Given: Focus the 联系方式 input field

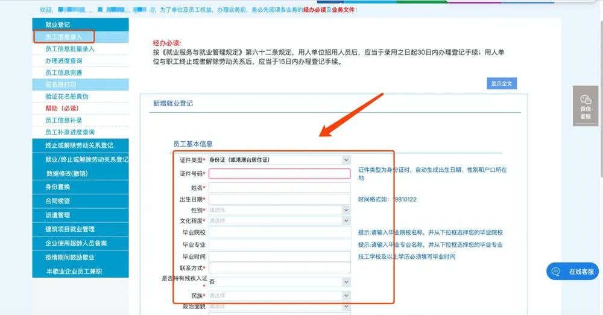Looking at the screenshot, I should (280, 268).
